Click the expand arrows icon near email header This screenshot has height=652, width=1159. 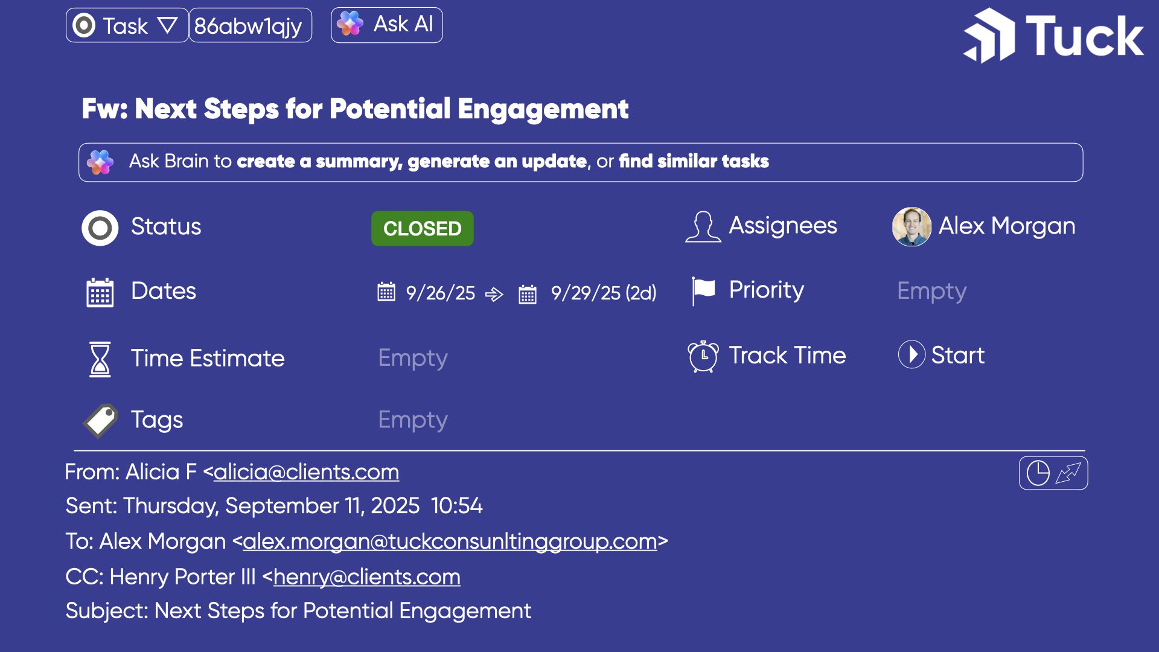pyautogui.click(x=1068, y=473)
